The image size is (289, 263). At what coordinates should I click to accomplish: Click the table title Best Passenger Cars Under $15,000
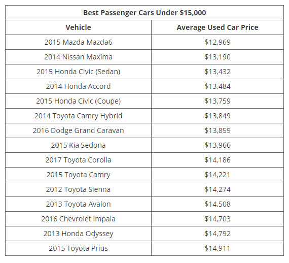[144, 13]
